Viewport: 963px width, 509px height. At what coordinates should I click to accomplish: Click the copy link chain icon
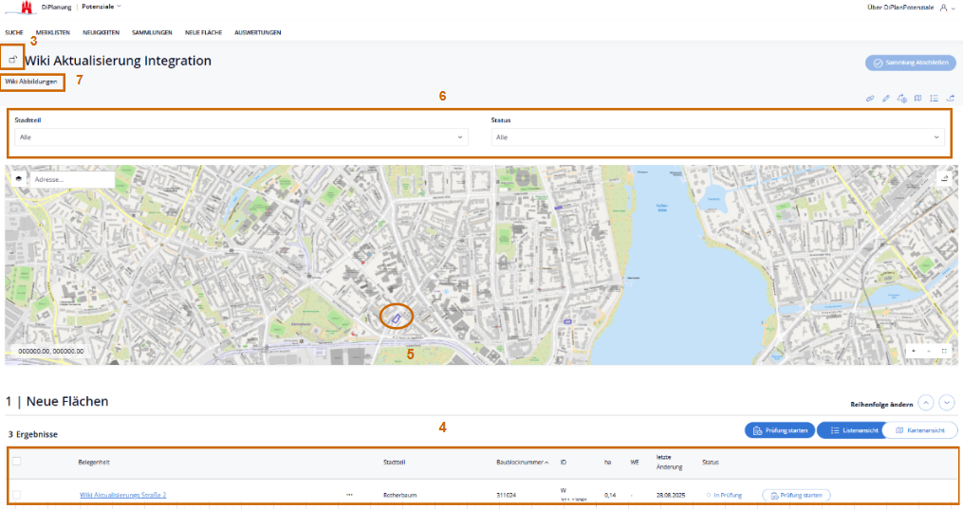pyautogui.click(x=870, y=98)
